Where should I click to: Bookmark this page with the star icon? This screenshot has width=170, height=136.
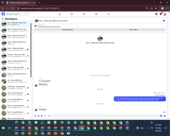156,8
